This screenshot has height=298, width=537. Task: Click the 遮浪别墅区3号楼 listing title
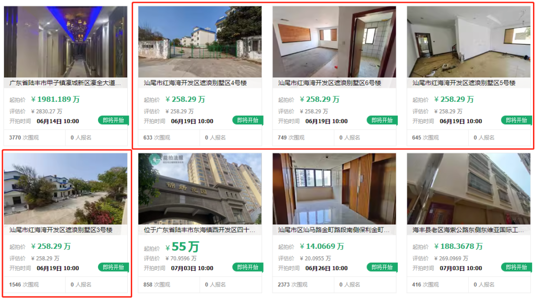[61, 230]
